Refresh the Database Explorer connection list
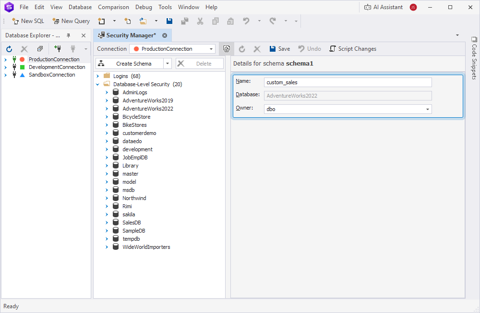The height and width of the screenshot is (313, 480). click(9, 48)
